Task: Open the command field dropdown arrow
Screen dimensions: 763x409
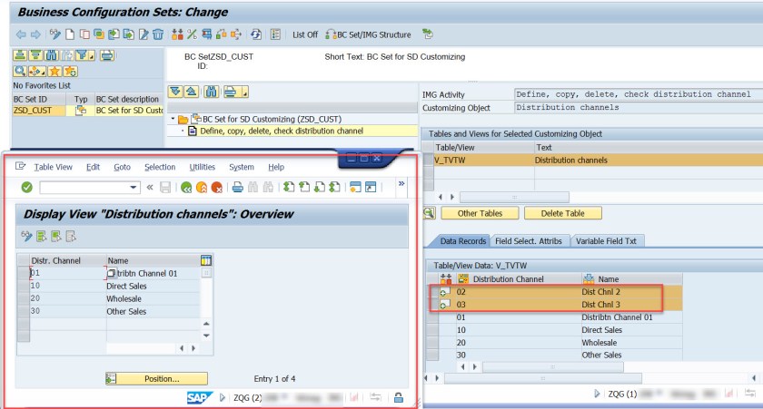Action: 133,188
